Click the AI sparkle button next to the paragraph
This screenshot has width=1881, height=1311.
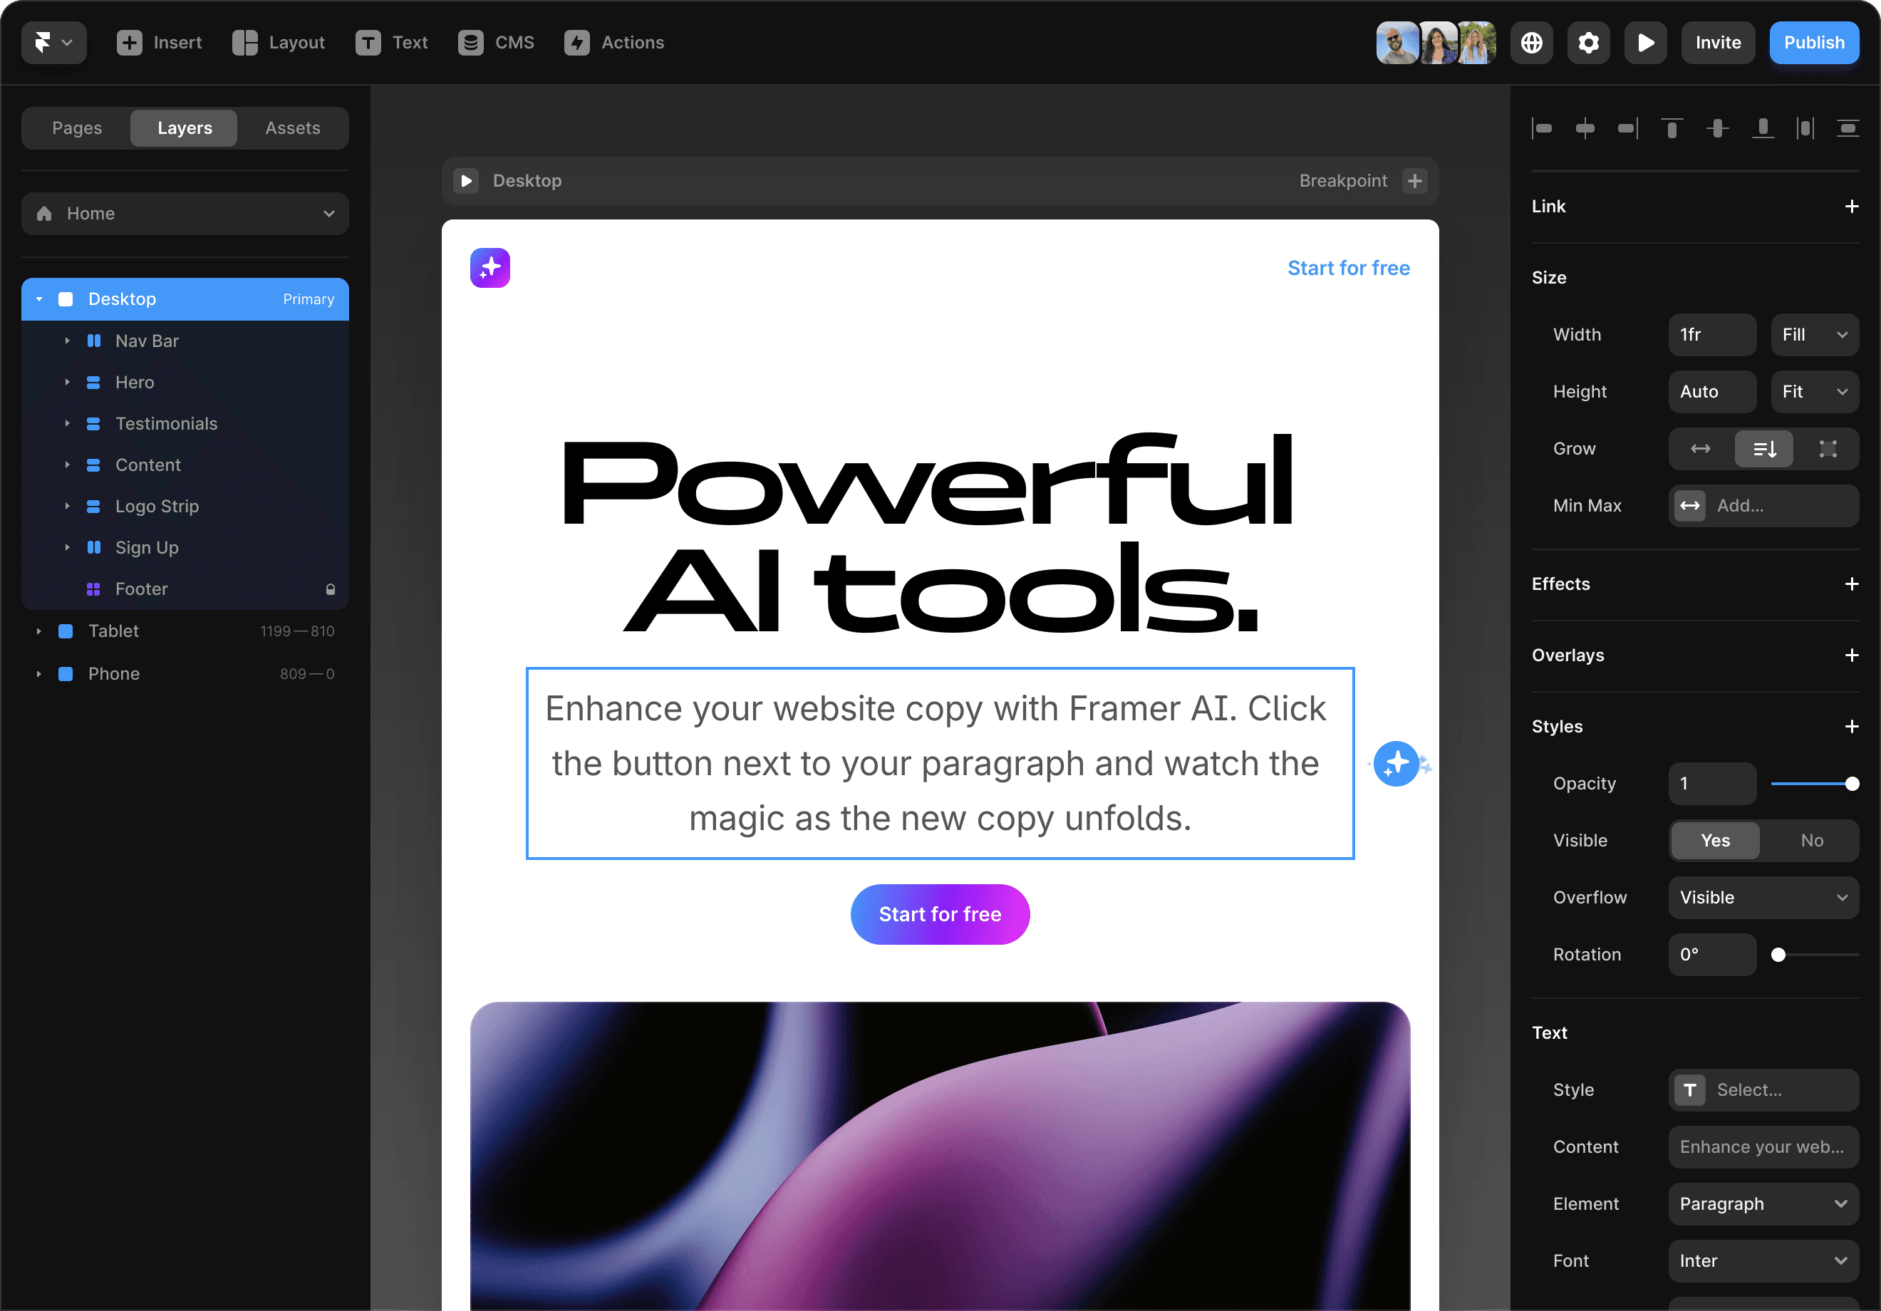1396,763
